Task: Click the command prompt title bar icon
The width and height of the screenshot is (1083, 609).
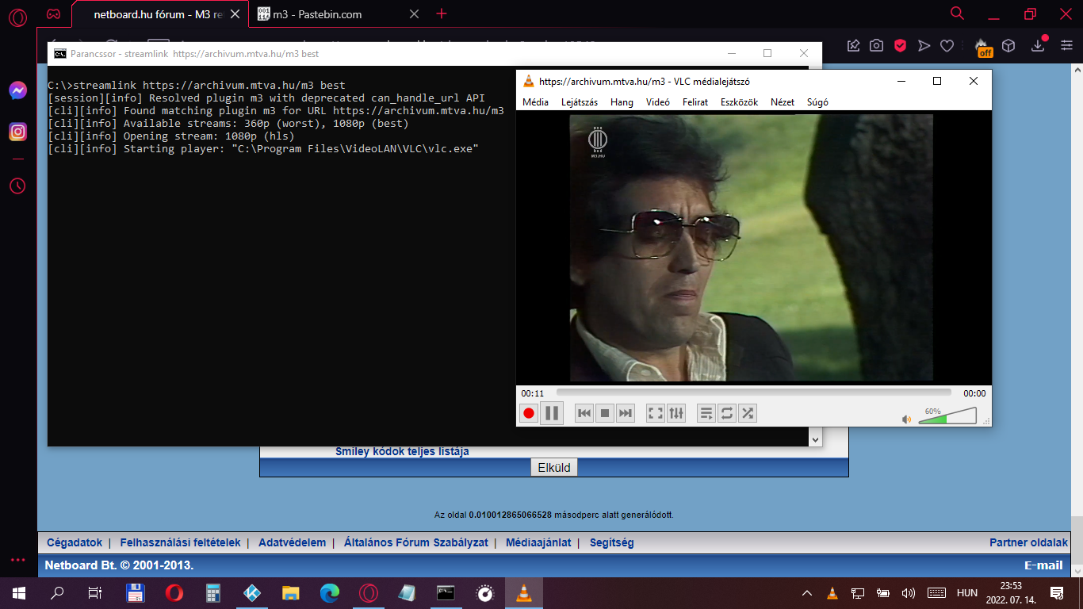Action: pyautogui.click(x=60, y=54)
